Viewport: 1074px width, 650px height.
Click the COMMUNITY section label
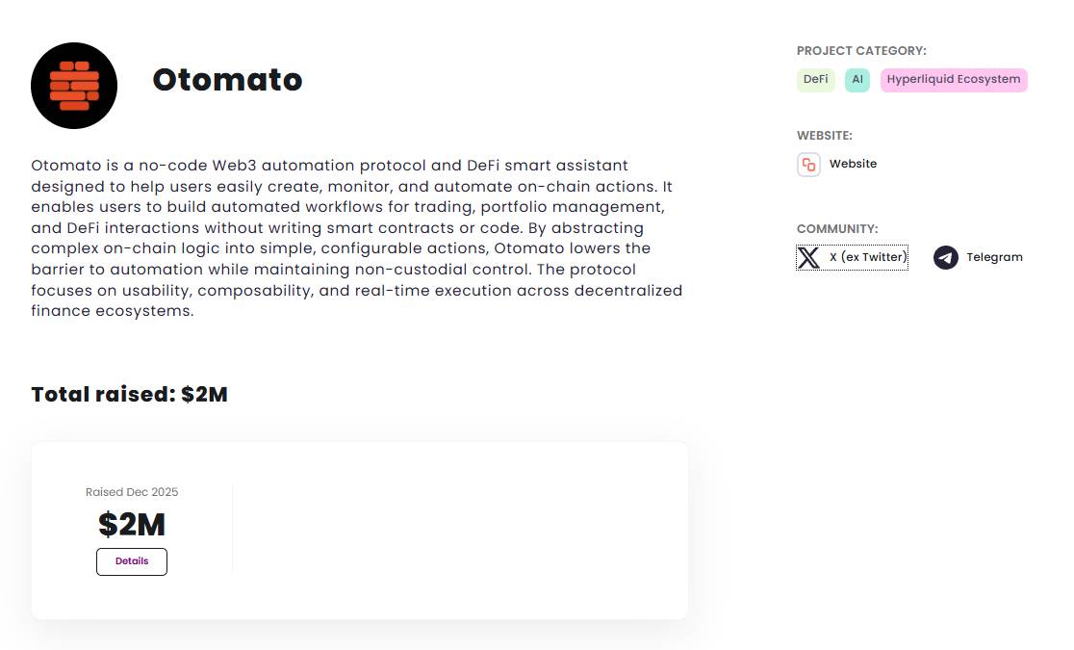(837, 229)
